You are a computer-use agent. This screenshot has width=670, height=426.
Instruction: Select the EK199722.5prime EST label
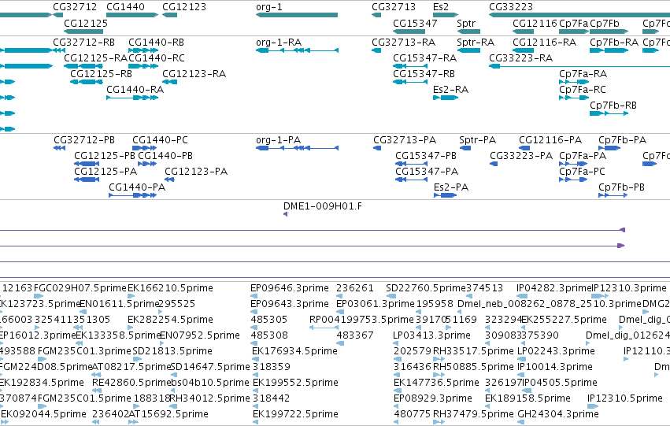click(295, 413)
